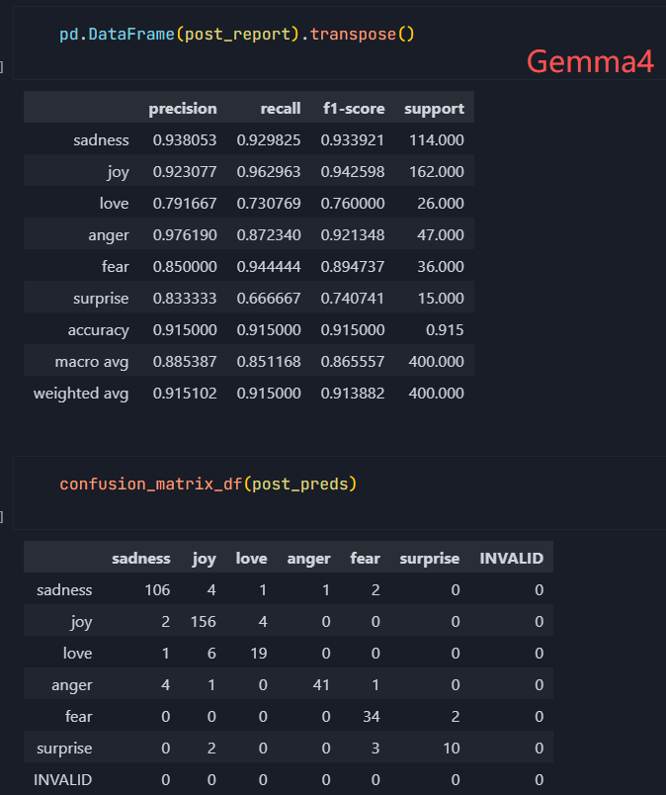Select confusion matrix cell with value 41

tap(321, 685)
